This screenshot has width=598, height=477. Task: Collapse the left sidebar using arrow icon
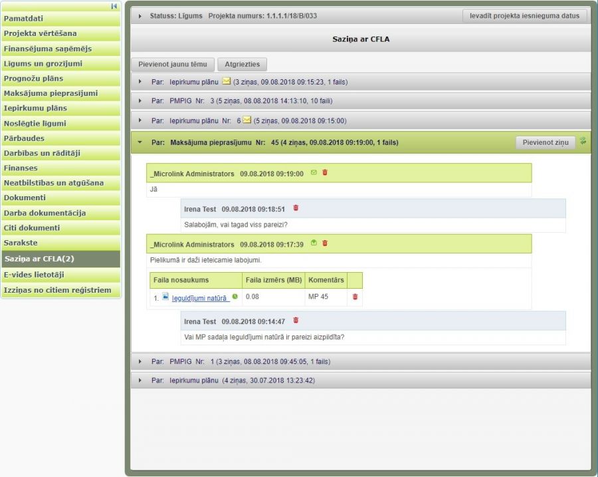click(x=114, y=6)
